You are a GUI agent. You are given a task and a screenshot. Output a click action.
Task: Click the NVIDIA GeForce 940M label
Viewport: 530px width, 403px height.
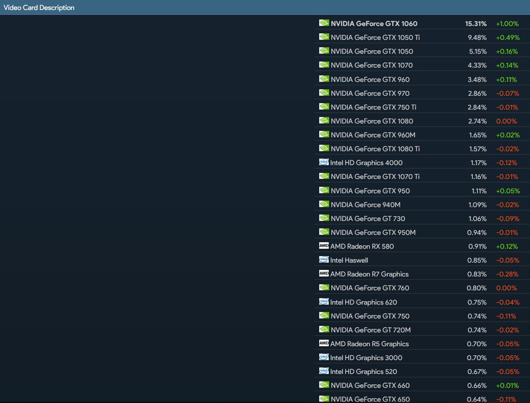click(x=365, y=205)
